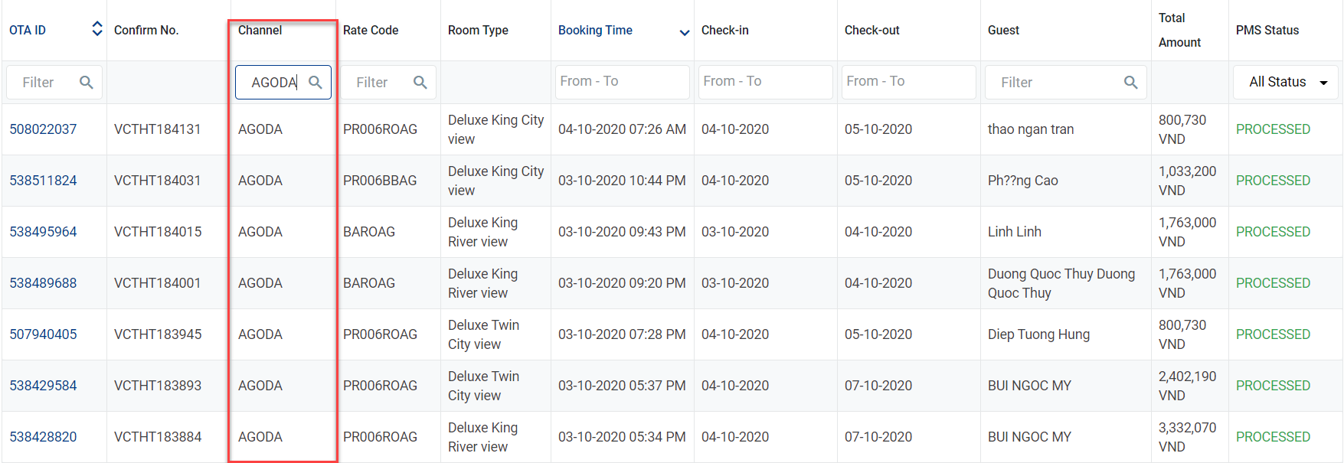Open booking 508022037 link
The width and height of the screenshot is (1344, 463).
pyautogui.click(x=43, y=129)
